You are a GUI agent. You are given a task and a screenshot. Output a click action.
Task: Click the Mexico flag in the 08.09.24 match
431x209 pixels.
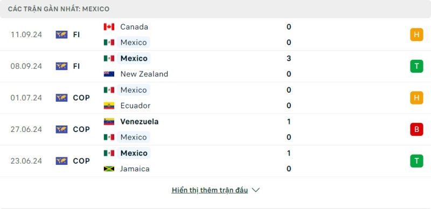[x=109, y=58]
